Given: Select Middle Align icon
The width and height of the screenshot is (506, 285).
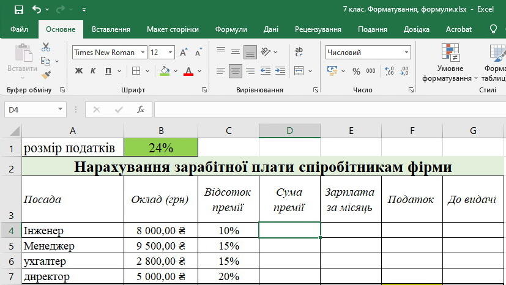Looking at the screenshot, I should tap(236, 52).
